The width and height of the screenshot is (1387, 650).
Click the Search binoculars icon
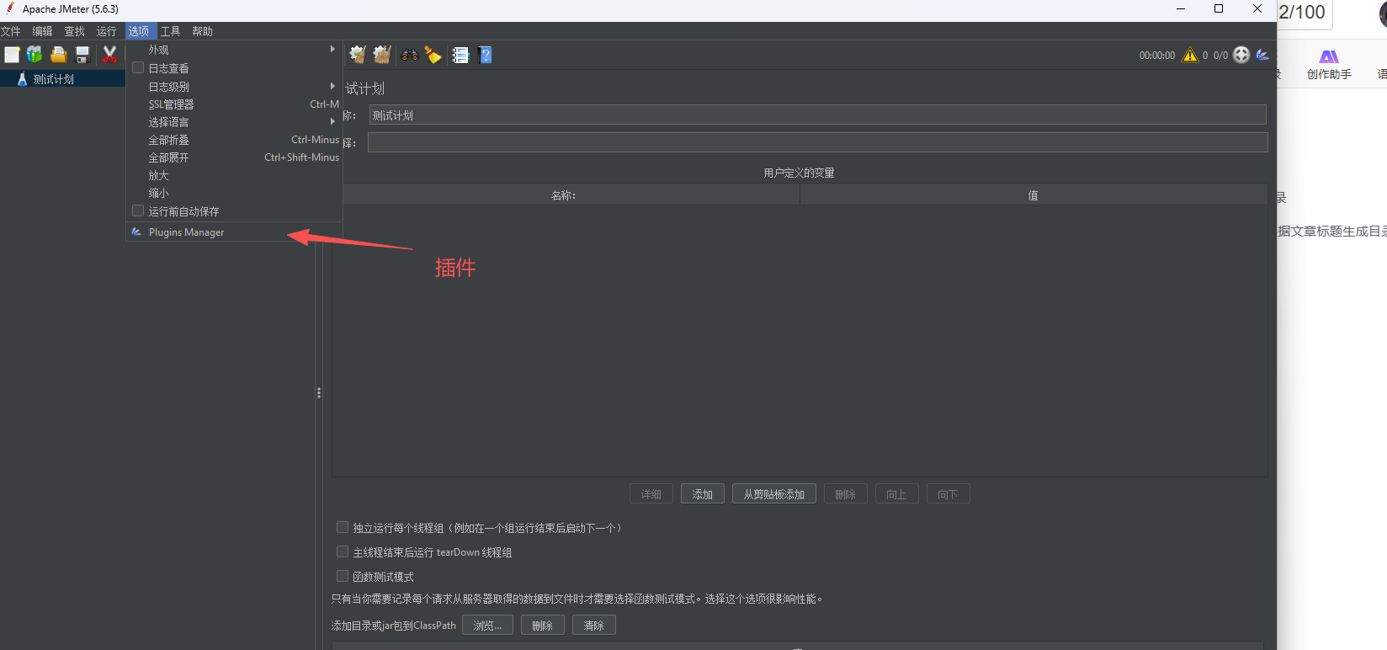click(410, 55)
